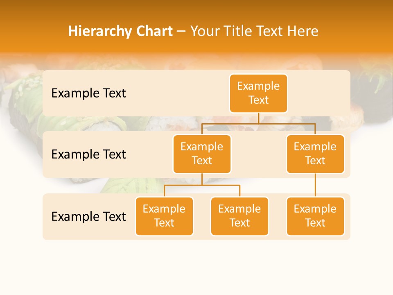Select the center orange box in the bottom row
The height and width of the screenshot is (295, 393).
239,216
